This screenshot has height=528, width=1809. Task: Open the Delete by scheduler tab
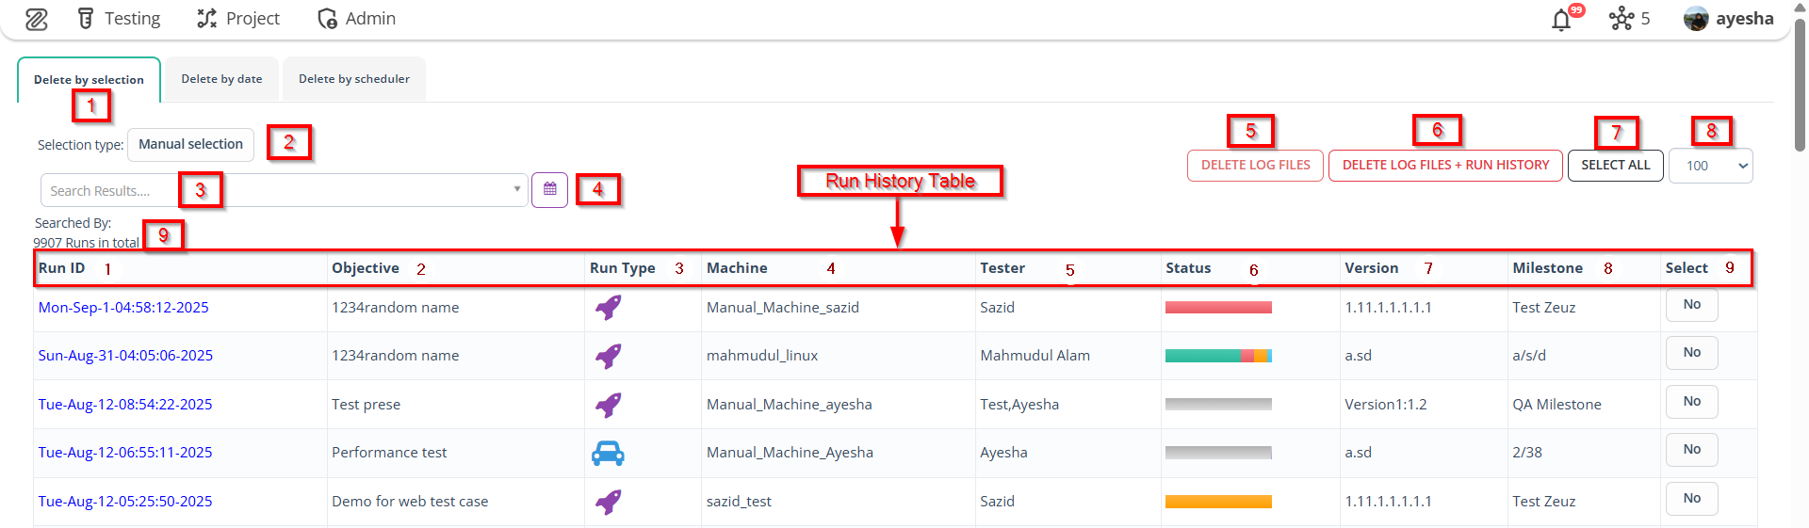click(x=354, y=79)
